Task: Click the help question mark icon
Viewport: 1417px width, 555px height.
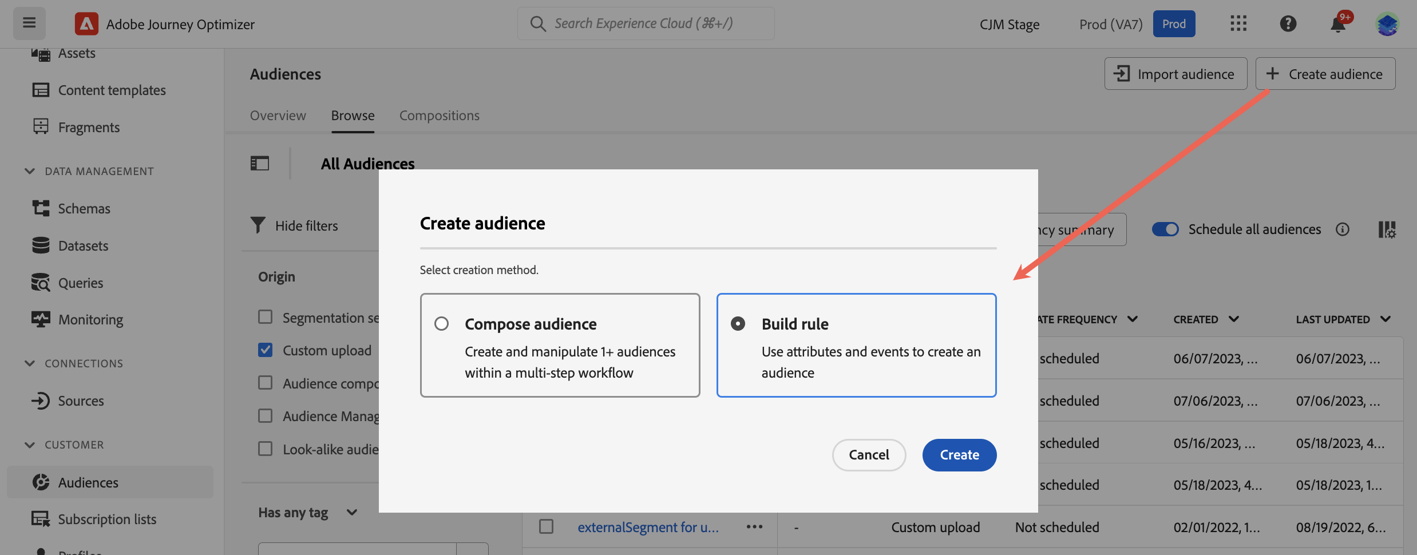Action: (1288, 23)
